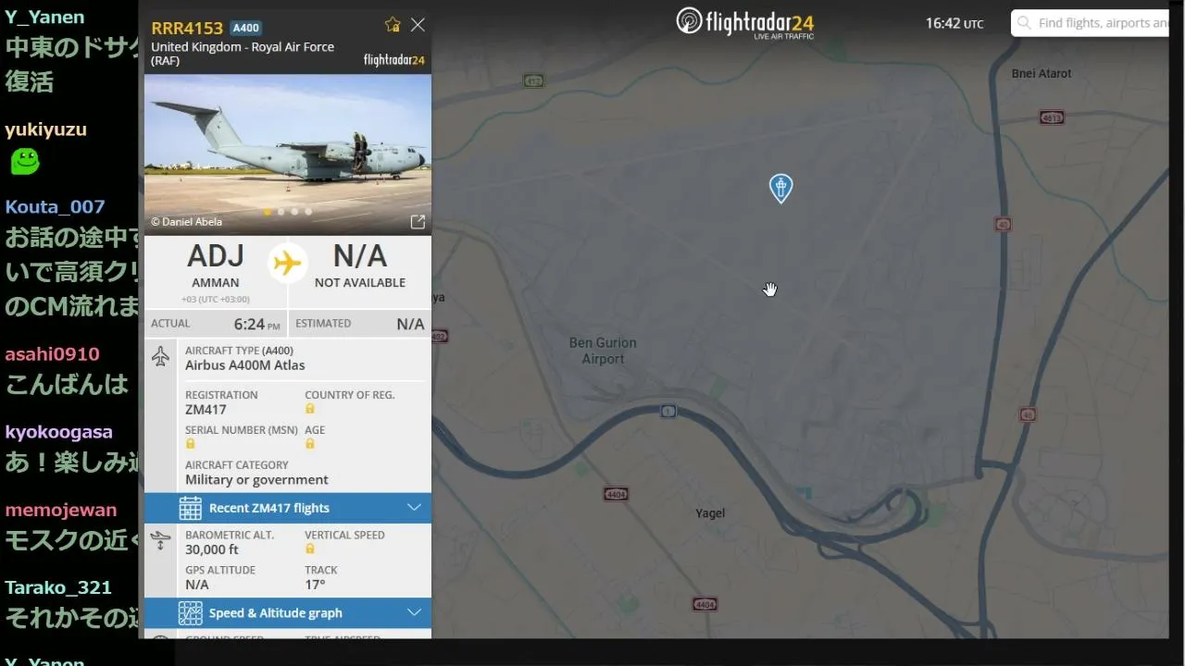Select the fourth photo carousel dot
The image size is (1185, 666).
click(308, 212)
